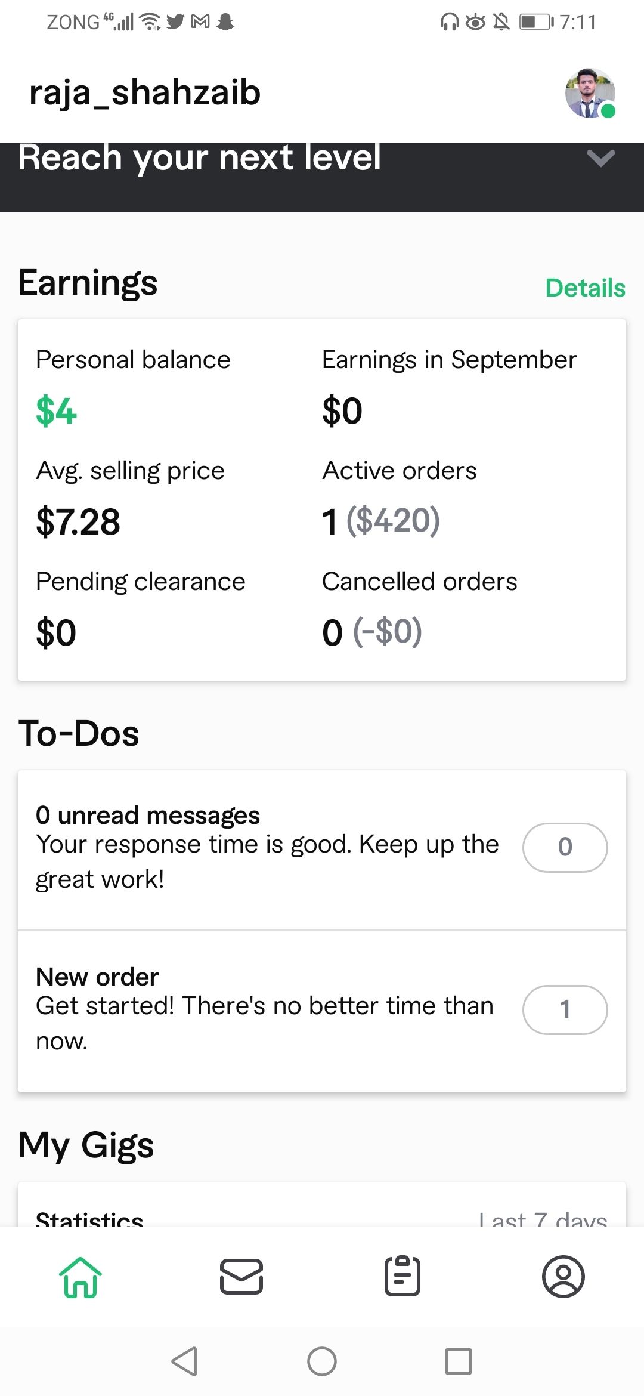This screenshot has height=1396, width=644.
Task: Tap the Android recent apps square
Action: point(459,1361)
